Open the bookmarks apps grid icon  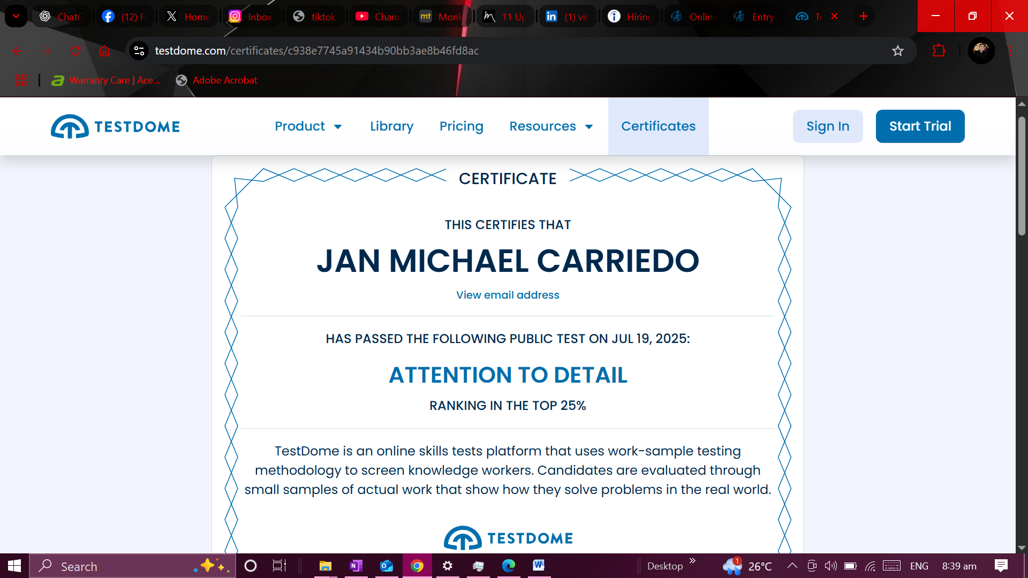tap(21, 80)
